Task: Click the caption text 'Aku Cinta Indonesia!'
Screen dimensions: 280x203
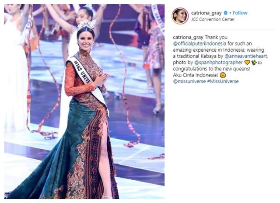Action: 196,75
